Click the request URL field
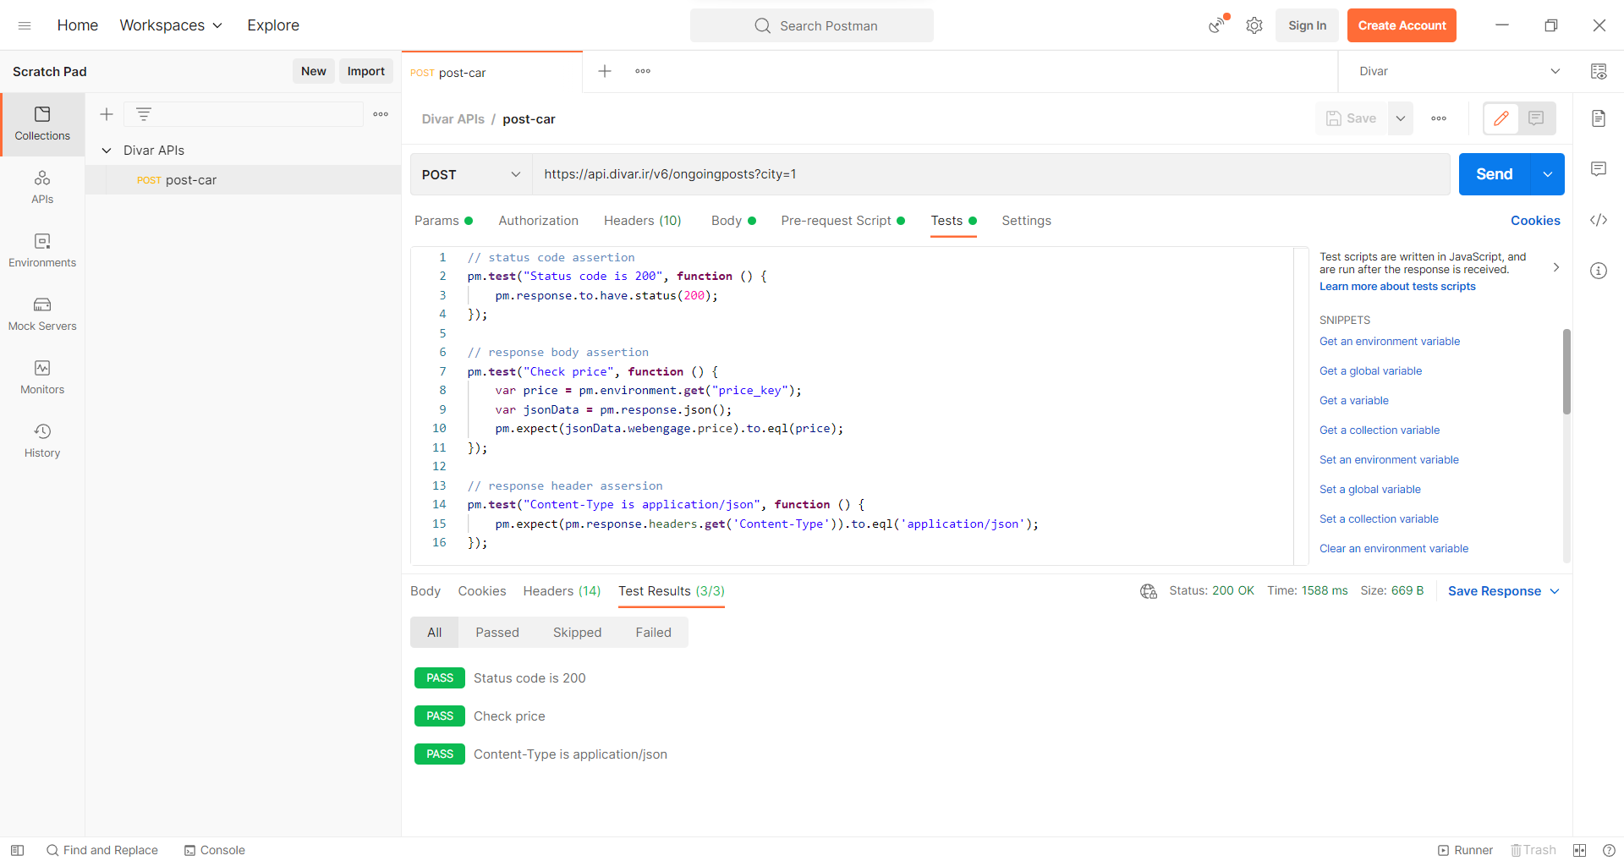Screen dimensions: 1624x861 tap(991, 174)
